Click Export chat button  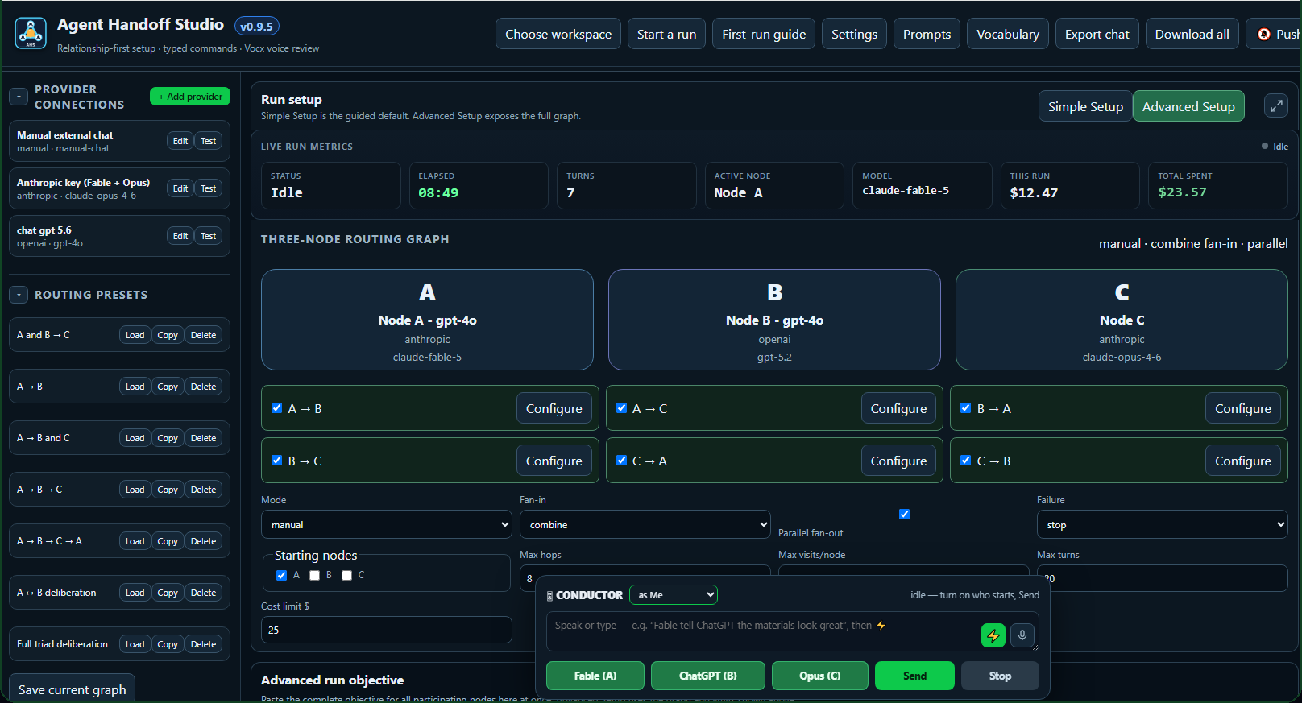coord(1097,34)
